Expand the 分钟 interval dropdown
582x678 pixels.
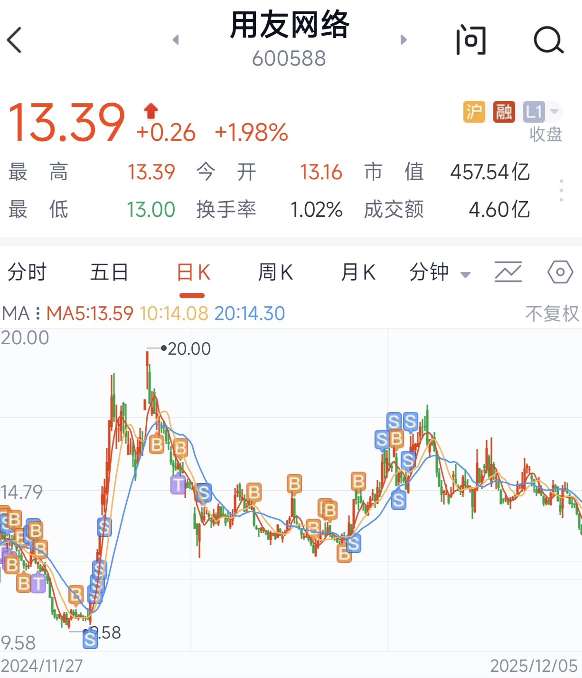pos(440,272)
